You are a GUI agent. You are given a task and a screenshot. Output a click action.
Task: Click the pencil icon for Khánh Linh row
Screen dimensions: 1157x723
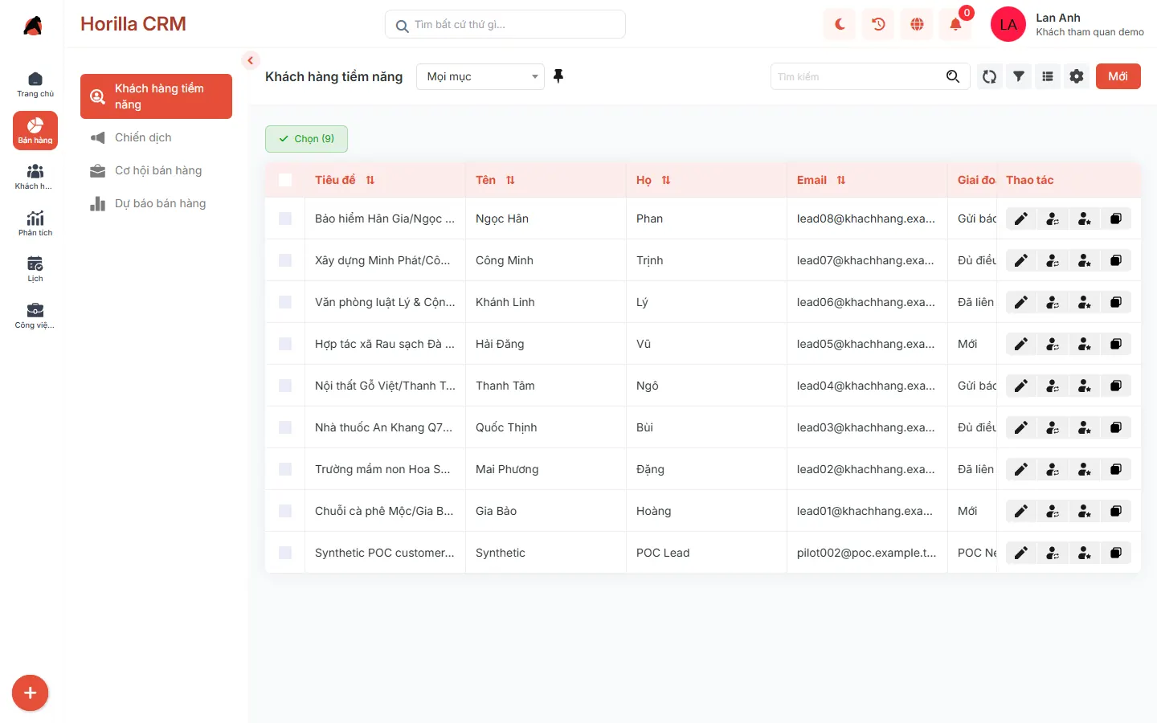tap(1021, 302)
